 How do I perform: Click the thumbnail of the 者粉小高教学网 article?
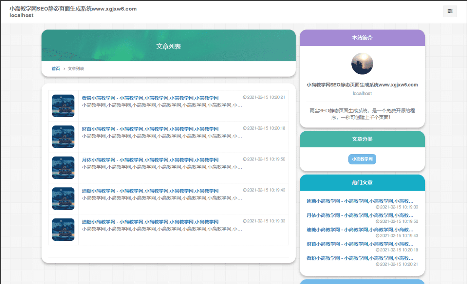pyautogui.click(x=63, y=106)
